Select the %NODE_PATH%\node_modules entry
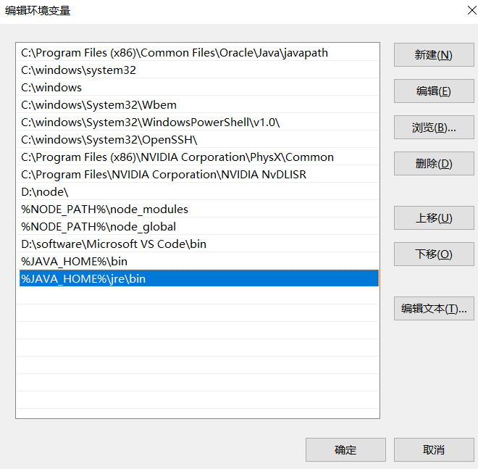478x469 pixels. click(x=198, y=209)
